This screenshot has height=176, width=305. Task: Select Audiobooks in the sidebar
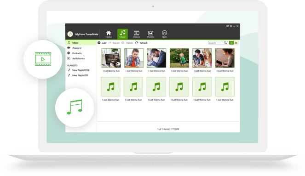click(81, 58)
